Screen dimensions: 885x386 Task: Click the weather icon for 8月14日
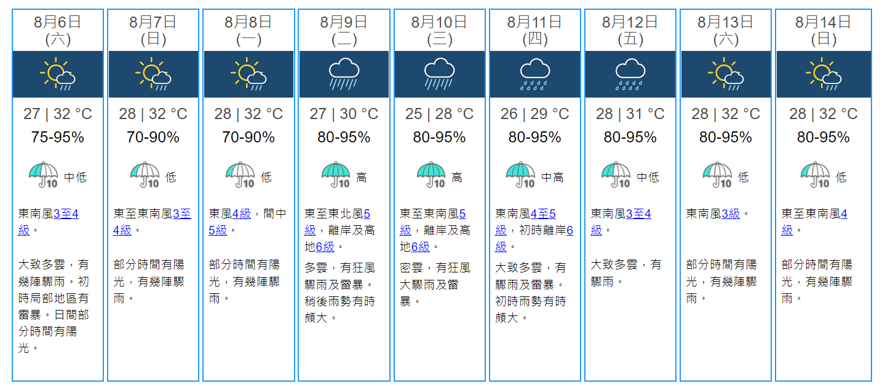[x=823, y=74]
